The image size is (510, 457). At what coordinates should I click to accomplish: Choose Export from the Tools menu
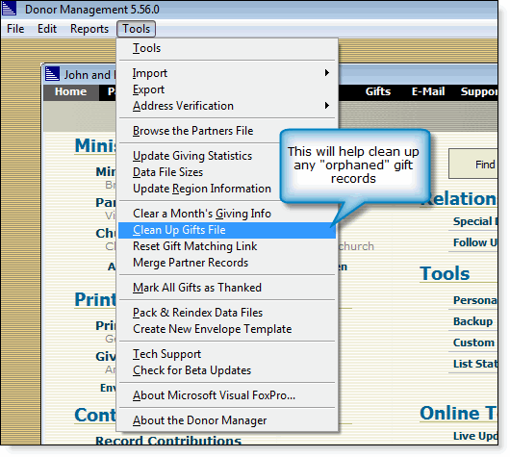point(148,89)
